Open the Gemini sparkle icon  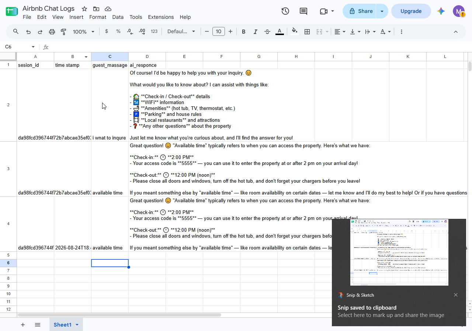point(441,11)
